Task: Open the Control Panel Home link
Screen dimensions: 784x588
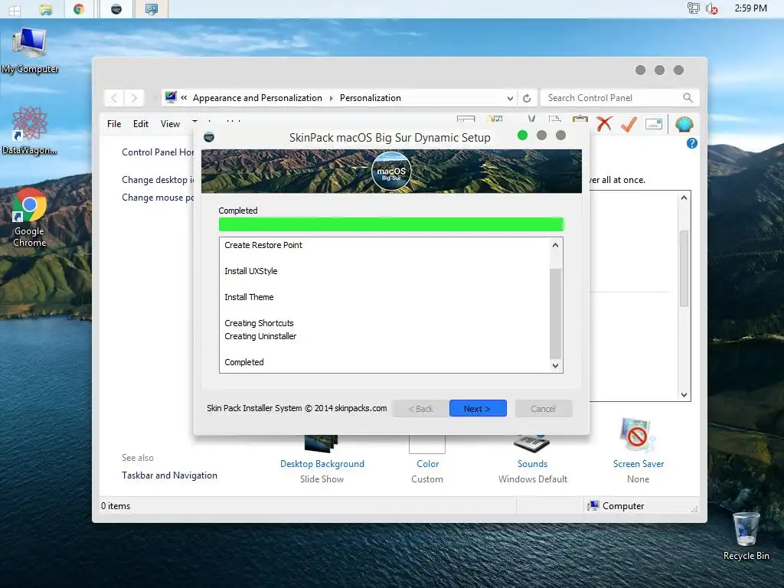Action: (158, 152)
